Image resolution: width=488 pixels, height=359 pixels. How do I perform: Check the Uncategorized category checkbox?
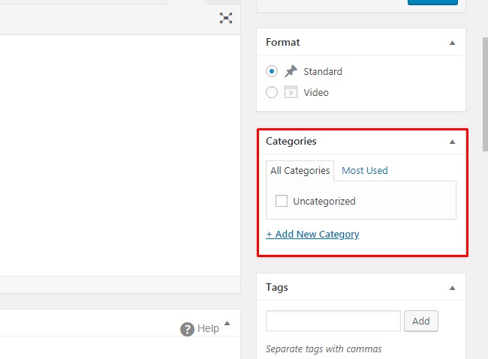click(x=282, y=201)
